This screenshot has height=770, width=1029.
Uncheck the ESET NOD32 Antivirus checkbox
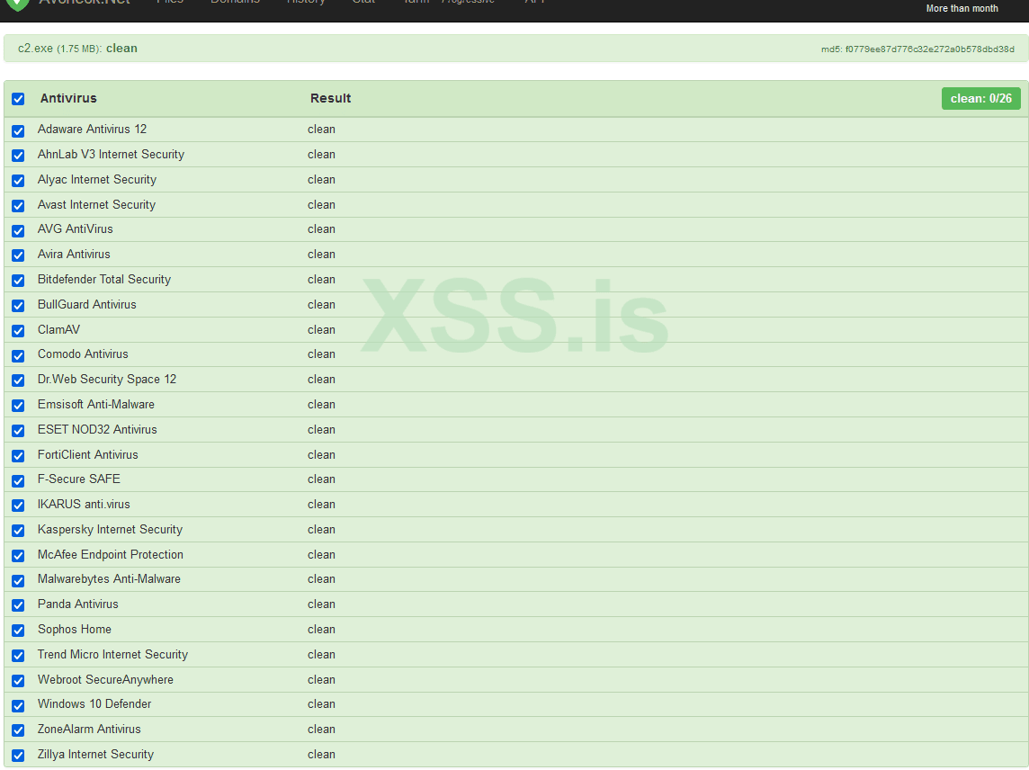tap(18, 431)
